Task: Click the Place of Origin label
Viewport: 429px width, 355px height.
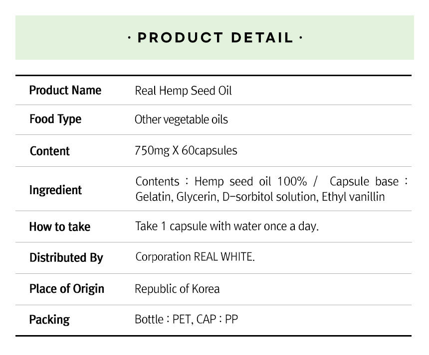Action: pos(66,289)
